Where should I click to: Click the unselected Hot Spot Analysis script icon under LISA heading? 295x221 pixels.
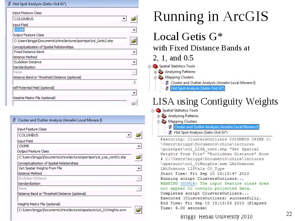pos(170,132)
